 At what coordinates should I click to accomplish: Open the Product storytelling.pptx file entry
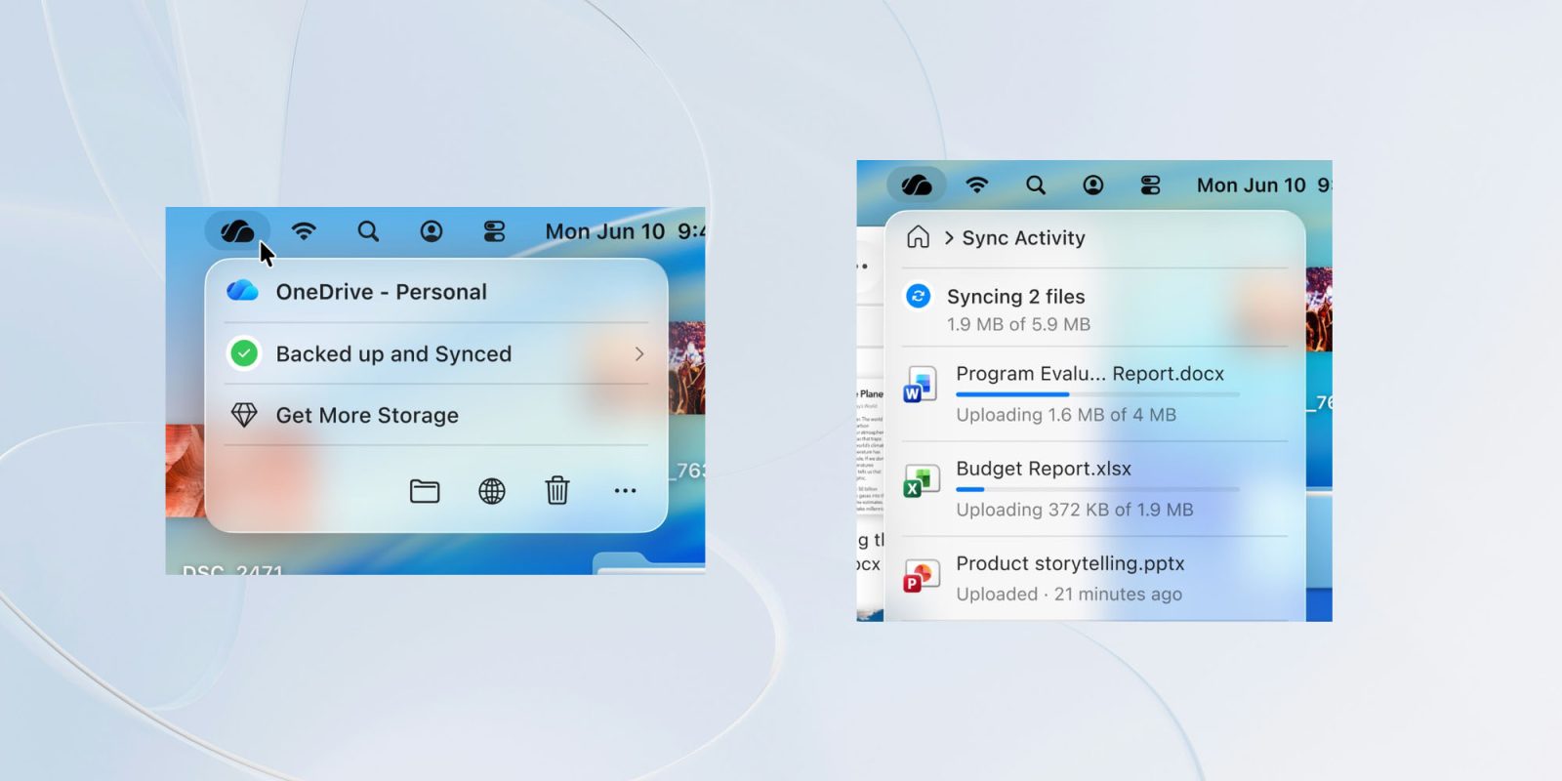[1070, 564]
